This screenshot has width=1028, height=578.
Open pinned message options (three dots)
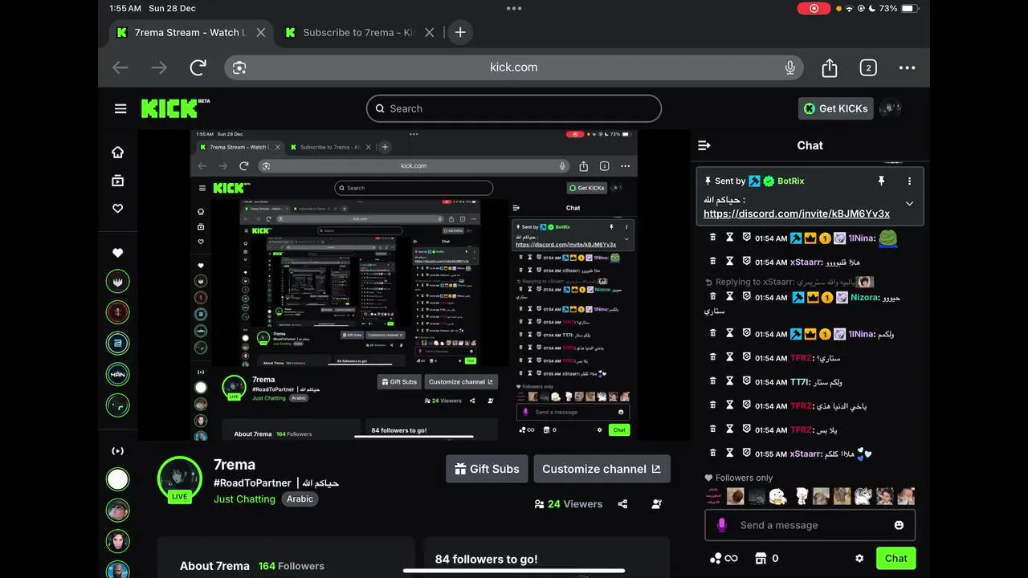tap(909, 181)
